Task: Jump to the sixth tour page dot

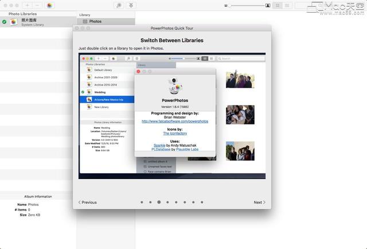Action: pyautogui.click(x=185, y=202)
